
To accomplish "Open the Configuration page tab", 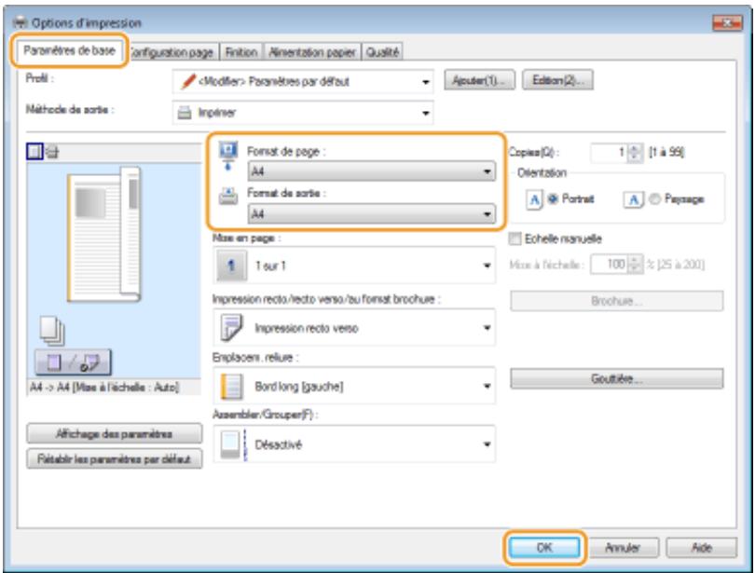I will [171, 52].
